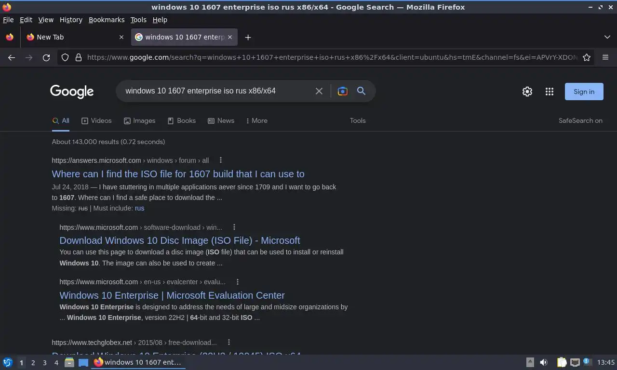Viewport: 617px width, 370px height.
Task: Search by image using the camera icon
Action: coord(343,91)
